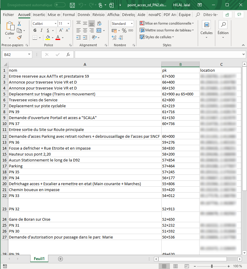Expand the formula bar
Screen dimensions: 247x269
(243, 55)
